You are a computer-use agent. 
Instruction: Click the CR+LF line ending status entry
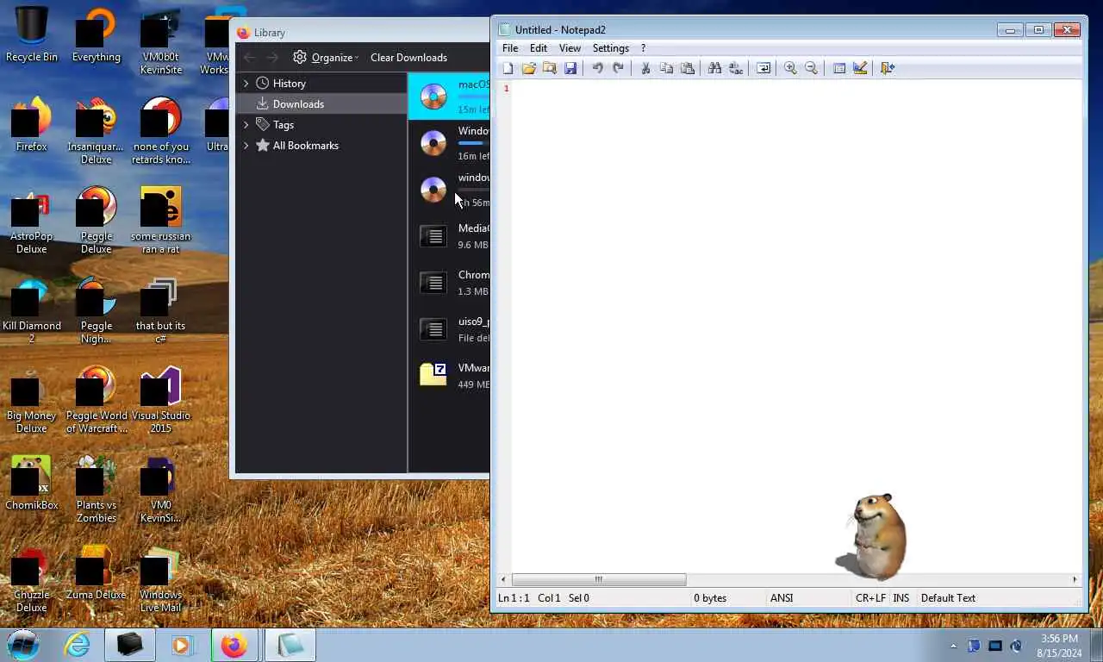870,597
